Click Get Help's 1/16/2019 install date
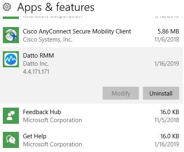 click(167, 144)
